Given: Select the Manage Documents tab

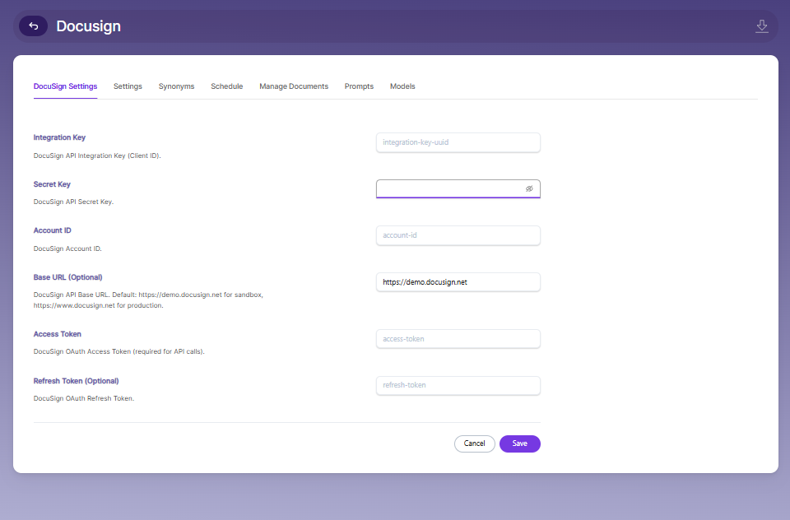Looking at the screenshot, I should pos(294,86).
